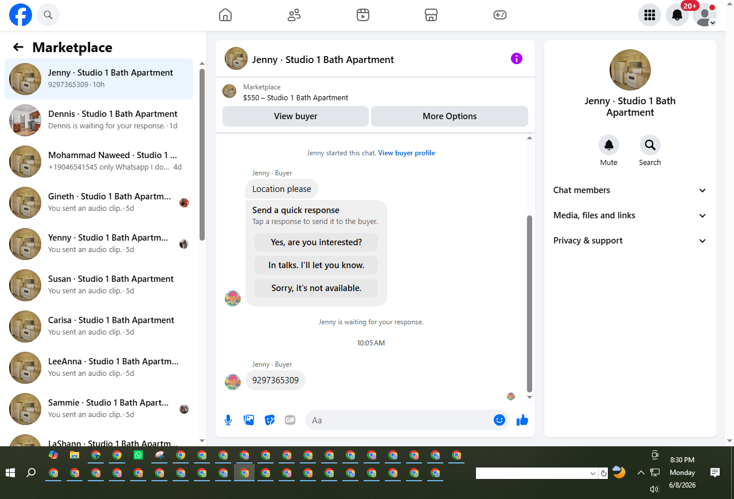Open conversation info with the purple icon
The width and height of the screenshot is (734, 499).
(517, 58)
